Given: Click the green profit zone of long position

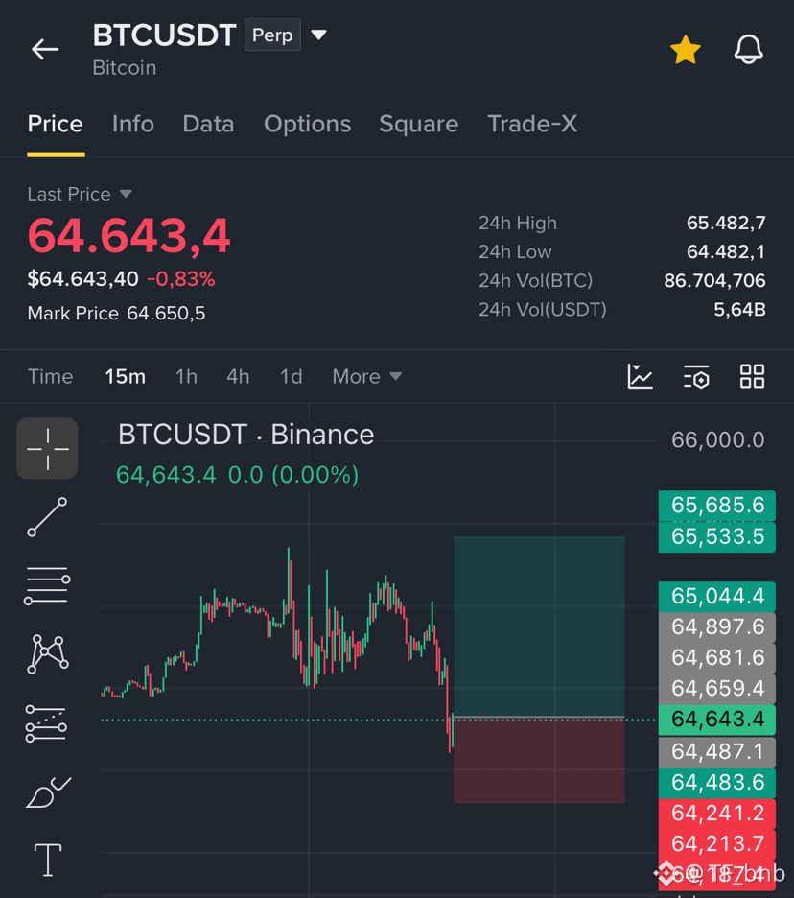Looking at the screenshot, I should pos(539,626).
